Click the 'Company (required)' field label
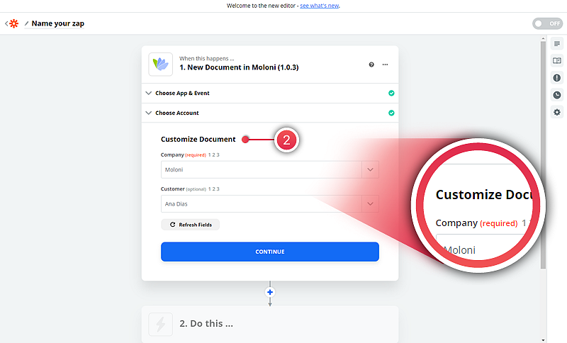This screenshot has height=343, width=567. point(184,154)
